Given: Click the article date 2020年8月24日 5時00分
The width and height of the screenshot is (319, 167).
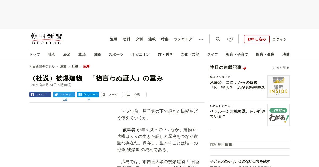Looking at the screenshot, I should [52, 85].
